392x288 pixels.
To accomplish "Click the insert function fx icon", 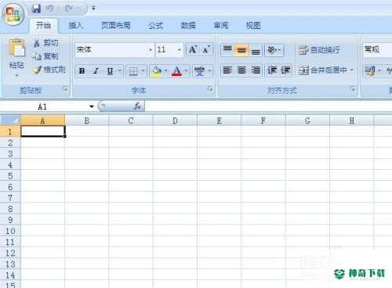I will (x=137, y=106).
